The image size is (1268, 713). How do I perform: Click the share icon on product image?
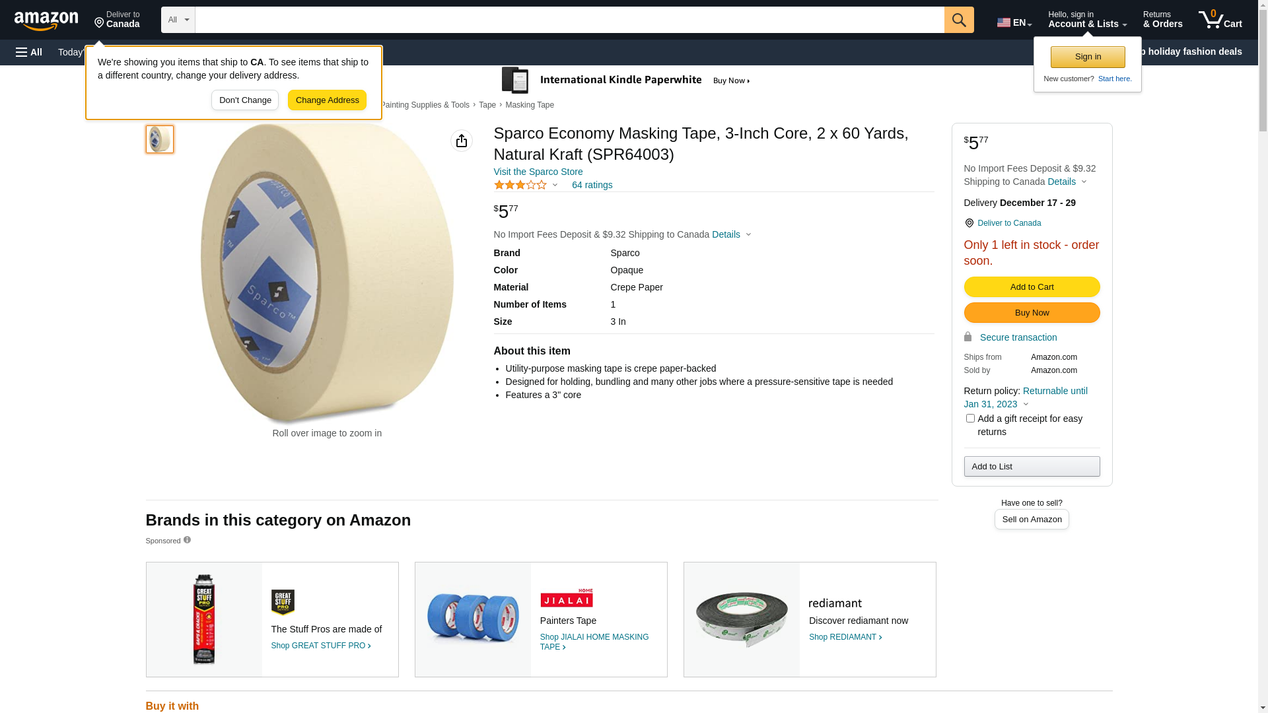pyautogui.click(x=462, y=141)
